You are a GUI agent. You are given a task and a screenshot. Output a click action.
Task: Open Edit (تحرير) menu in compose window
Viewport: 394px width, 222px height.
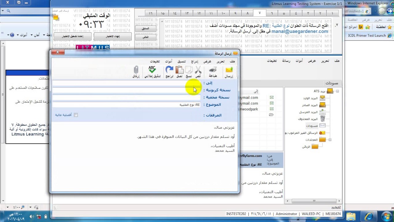point(220,61)
